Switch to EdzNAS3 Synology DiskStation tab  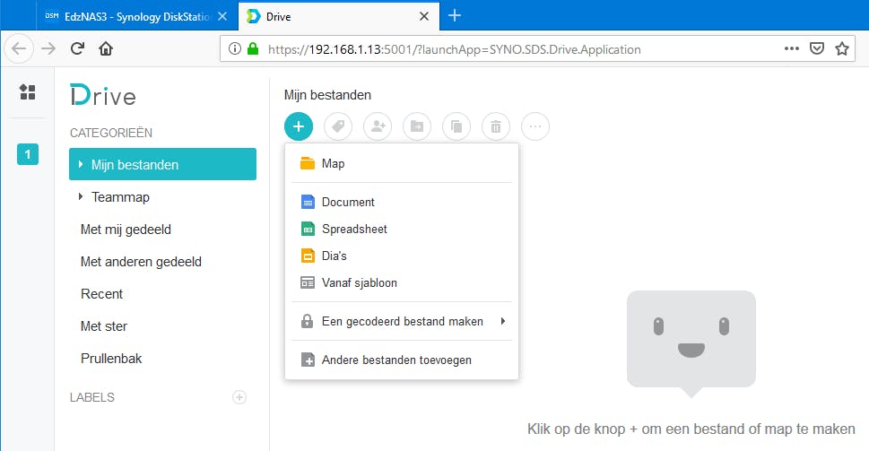[x=136, y=17]
